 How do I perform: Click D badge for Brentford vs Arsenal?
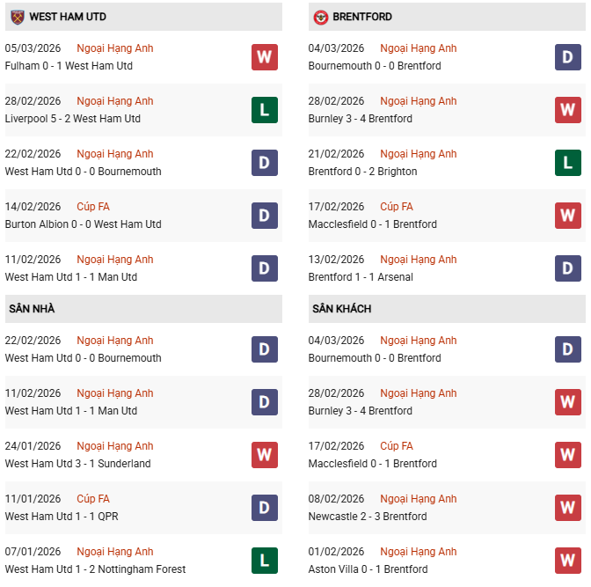coord(568,268)
